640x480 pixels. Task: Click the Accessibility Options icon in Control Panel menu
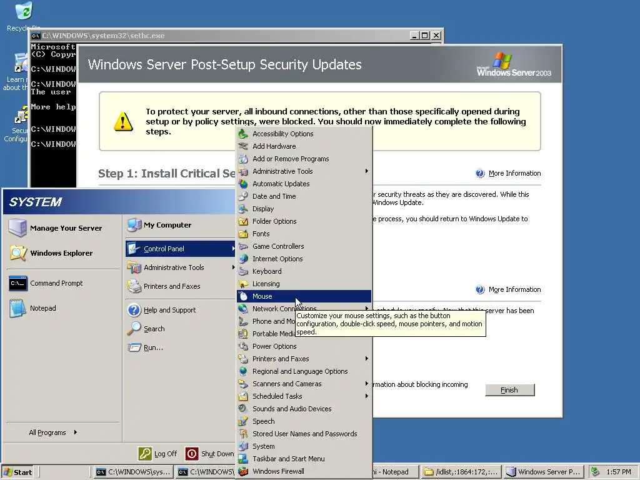[243, 134]
